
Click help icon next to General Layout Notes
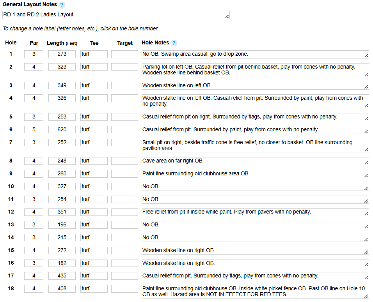[62, 5]
